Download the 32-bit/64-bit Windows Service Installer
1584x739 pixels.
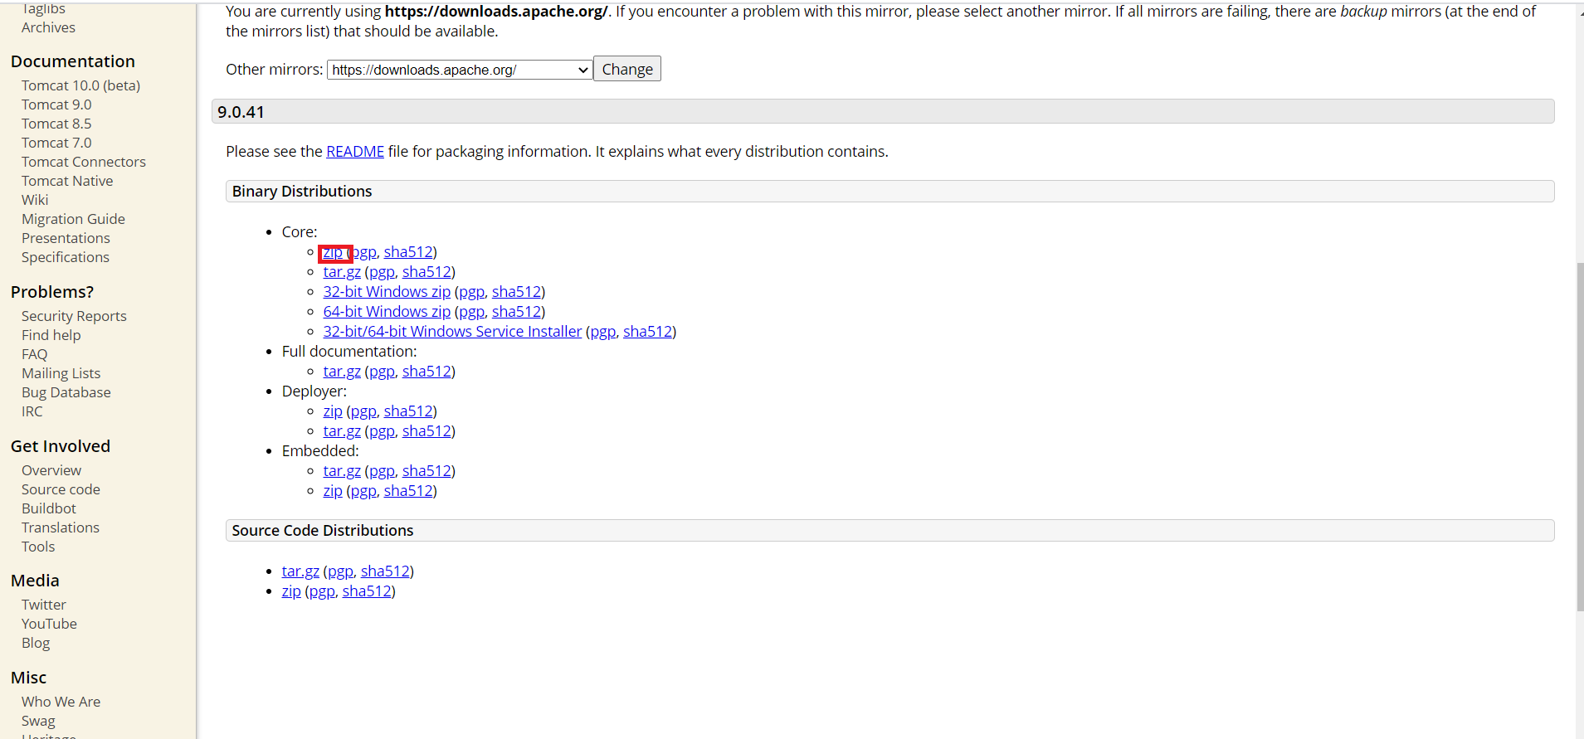click(x=452, y=332)
